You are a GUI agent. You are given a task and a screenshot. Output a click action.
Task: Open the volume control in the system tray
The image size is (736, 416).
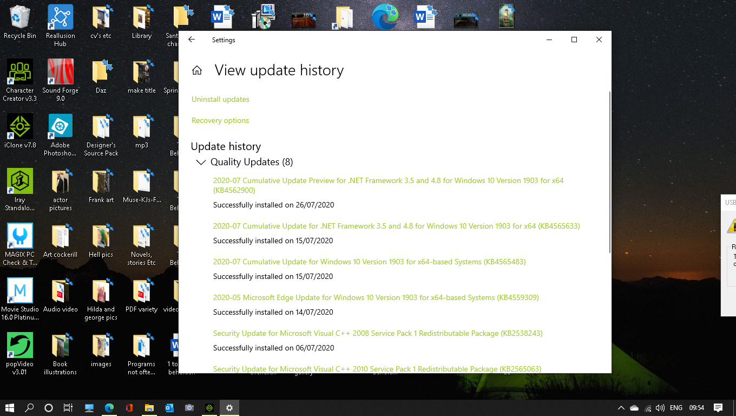click(660, 408)
